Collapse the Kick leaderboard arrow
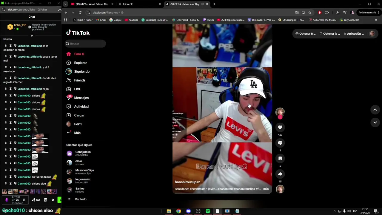Screen dimensions: 382x215 tap(32, 35)
